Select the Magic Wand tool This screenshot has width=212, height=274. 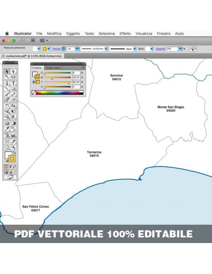coord(7,77)
